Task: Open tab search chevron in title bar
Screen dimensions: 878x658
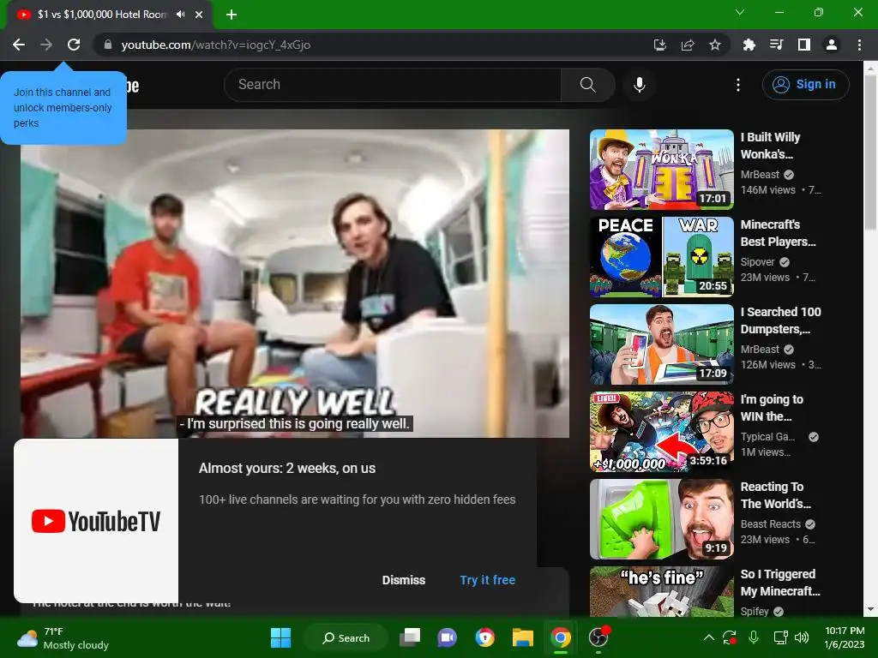Action: point(740,12)
